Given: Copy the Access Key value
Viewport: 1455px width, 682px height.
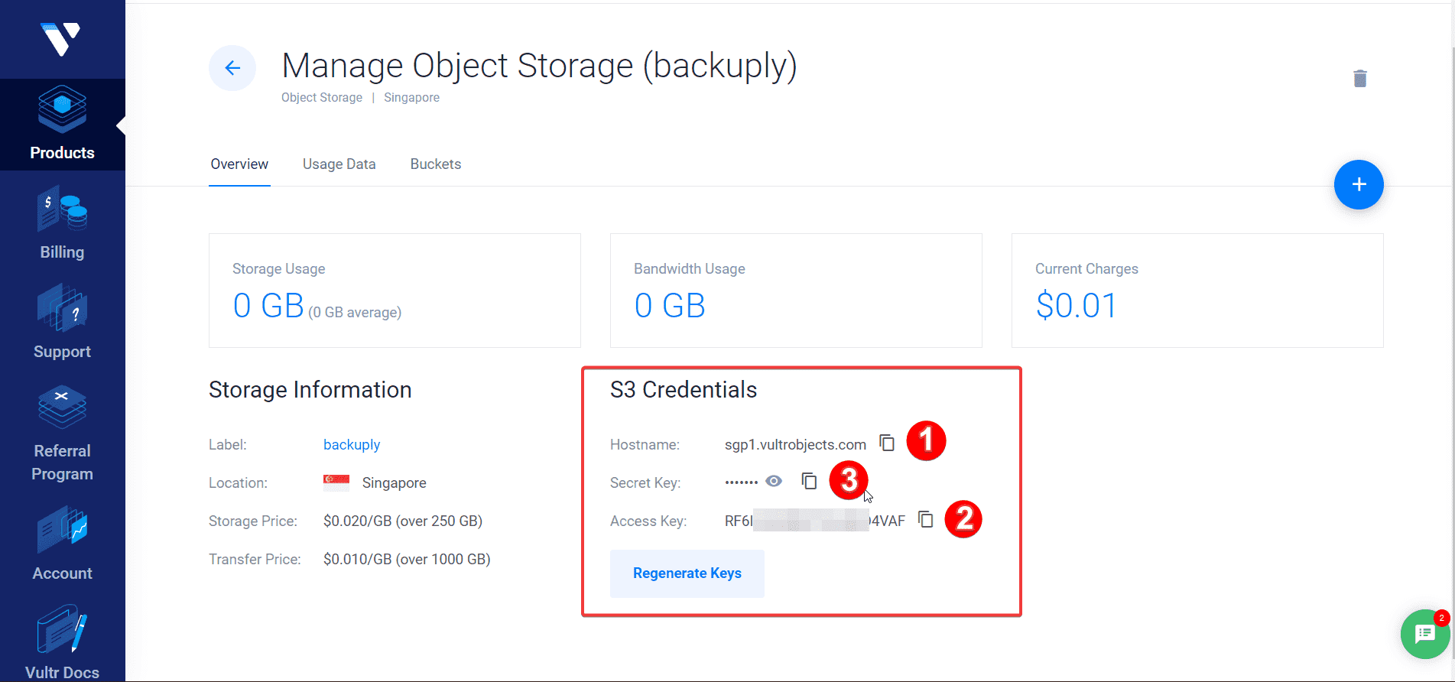Looking at the screenshot, I should click(x=926, y=520).
